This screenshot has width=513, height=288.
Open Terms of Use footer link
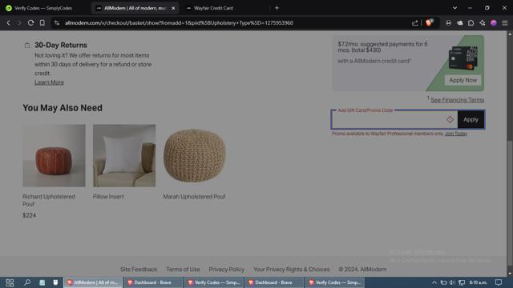coord(183,270)
